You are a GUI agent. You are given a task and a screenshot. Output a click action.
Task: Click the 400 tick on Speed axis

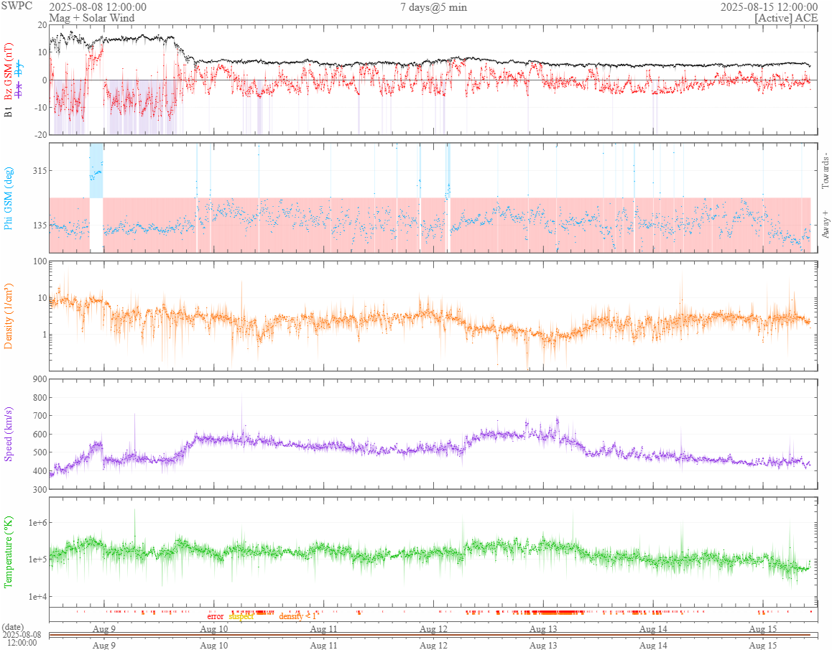tap(40, 471)
